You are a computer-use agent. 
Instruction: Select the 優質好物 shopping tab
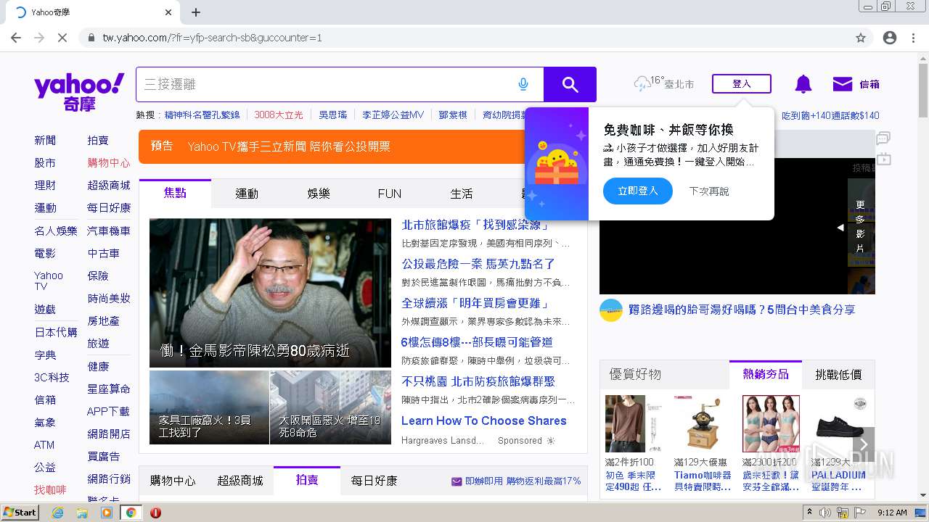635,374
